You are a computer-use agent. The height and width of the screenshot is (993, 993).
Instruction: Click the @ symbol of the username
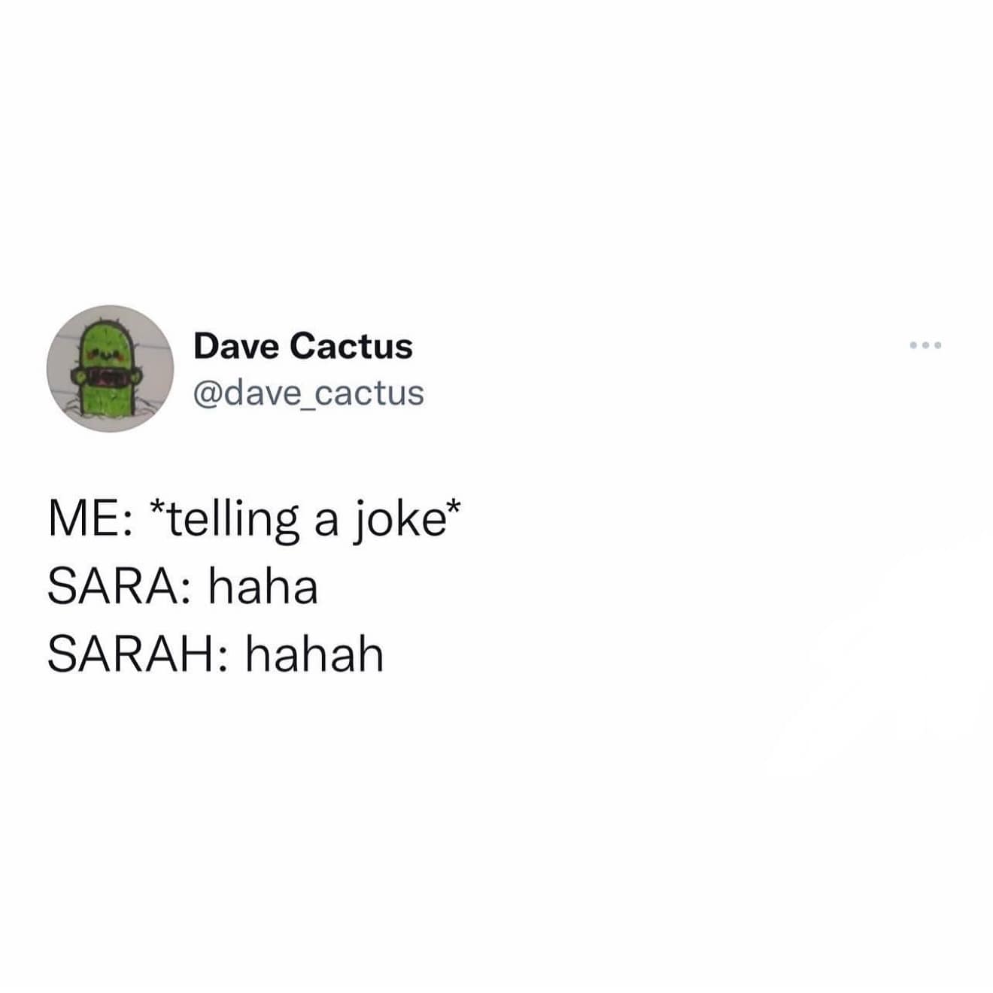pos(208,394)
